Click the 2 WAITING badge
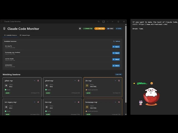The image size is (178, 133). [x=100, y=29]
